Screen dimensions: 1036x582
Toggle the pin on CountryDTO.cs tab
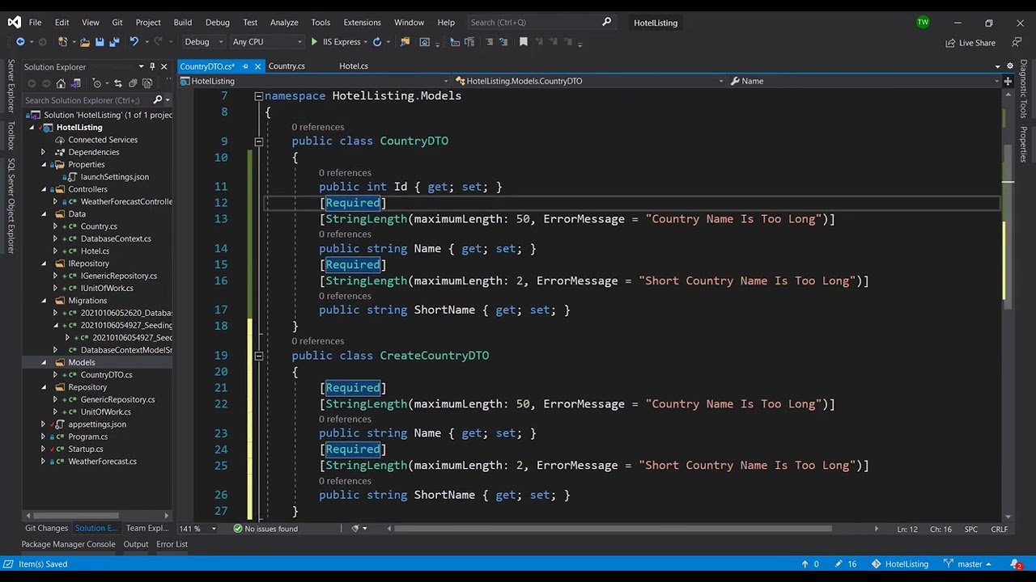(245, 66)
